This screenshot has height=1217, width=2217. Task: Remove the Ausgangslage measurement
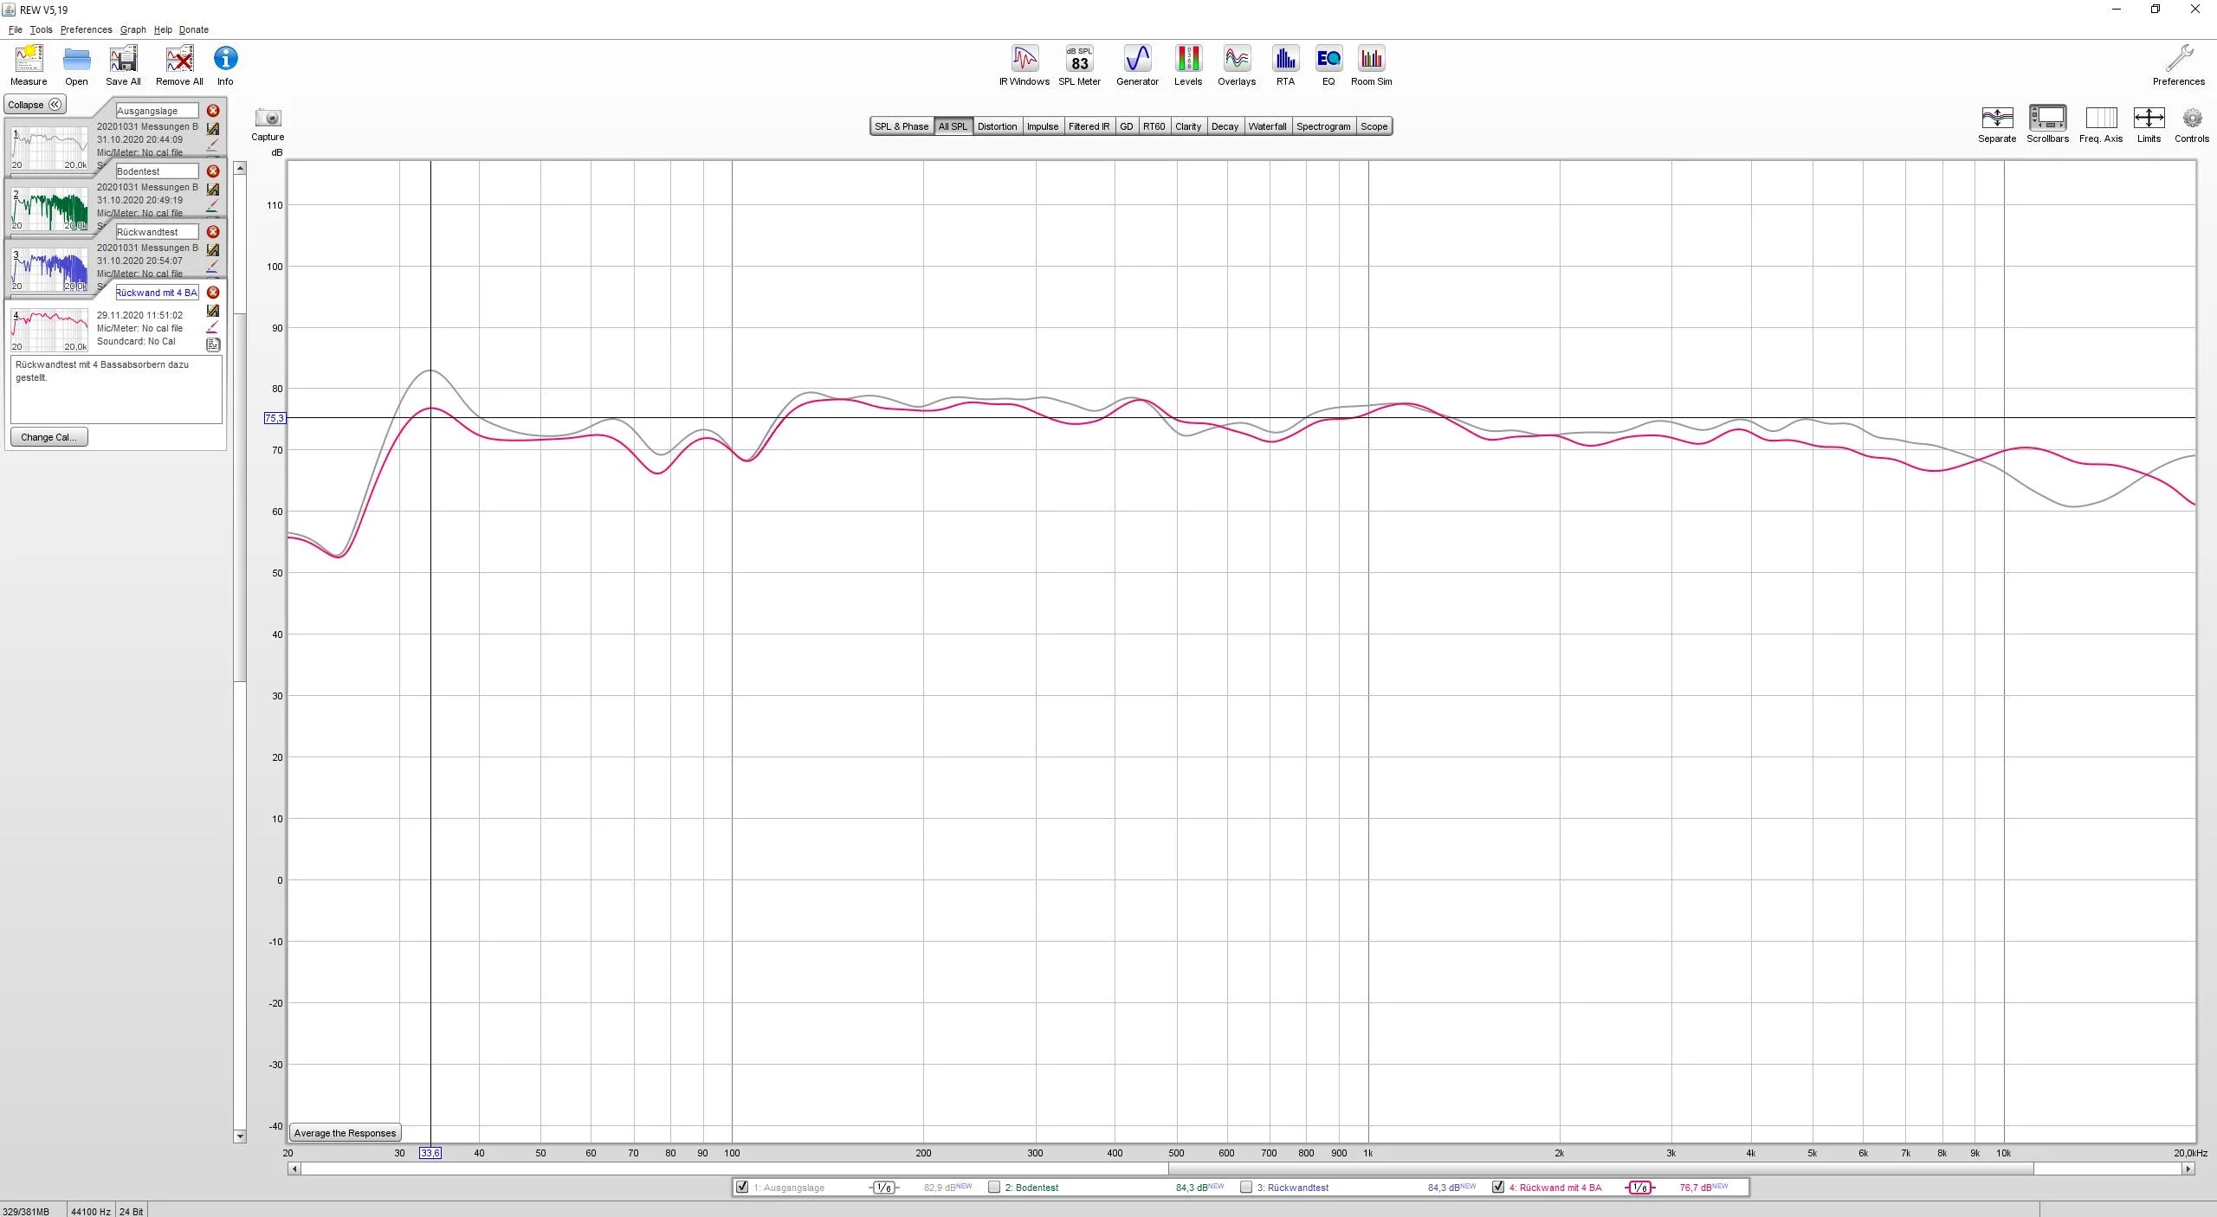point(213,111)
